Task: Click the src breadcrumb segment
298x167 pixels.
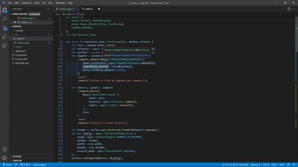Action: tap(58, 14)
